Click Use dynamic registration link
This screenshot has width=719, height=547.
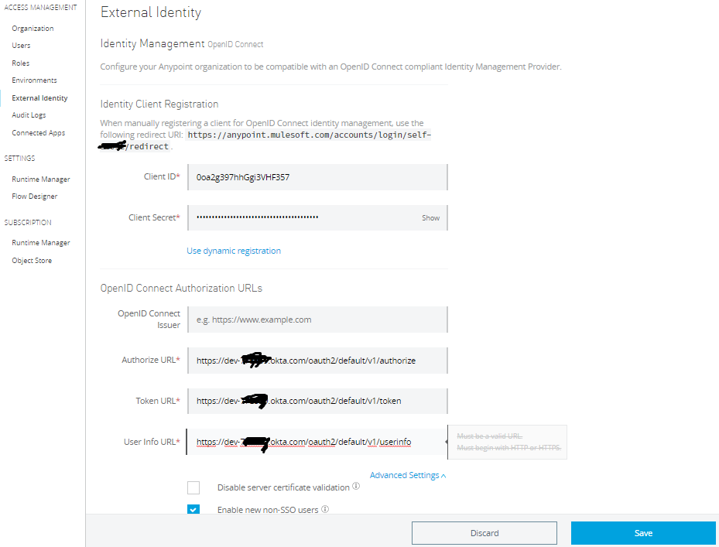pyautogui.click(x=234, y=251)
